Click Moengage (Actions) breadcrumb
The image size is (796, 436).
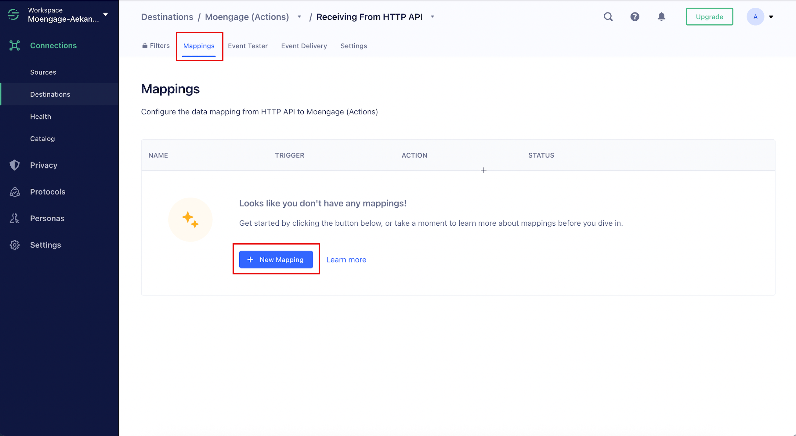coord(247,17)
